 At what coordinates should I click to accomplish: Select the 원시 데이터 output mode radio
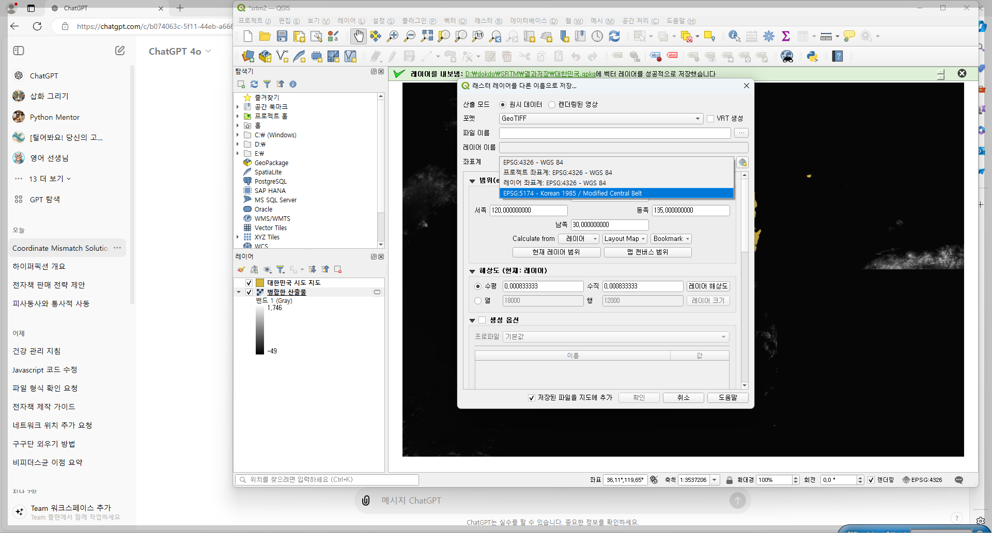point(503,105)
